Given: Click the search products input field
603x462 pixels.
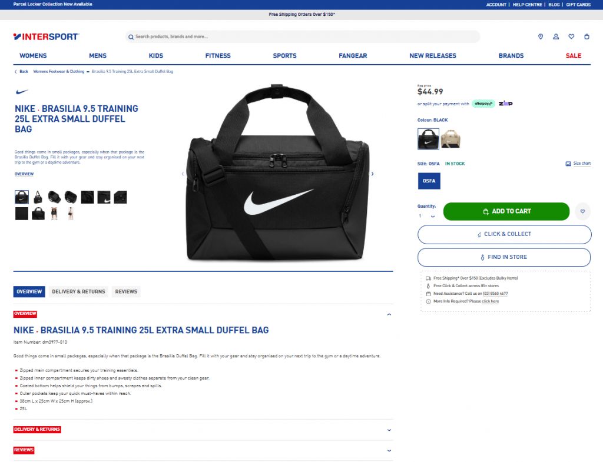Looking at the screenshot, I should click(x=303, y=36).
